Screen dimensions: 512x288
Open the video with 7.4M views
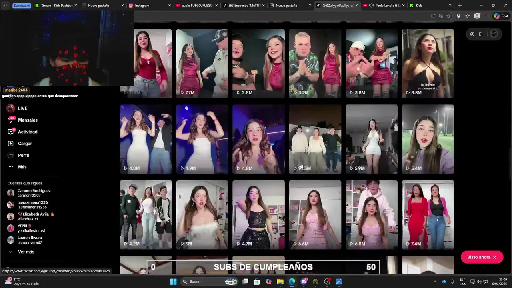(428, 215)
